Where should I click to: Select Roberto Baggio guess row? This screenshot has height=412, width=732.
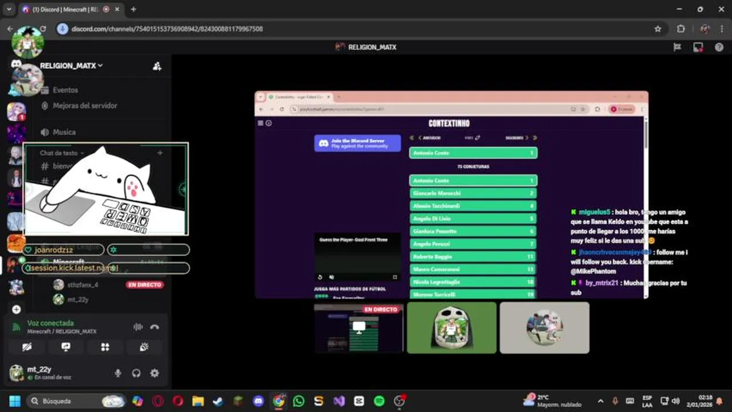point(473,256)
